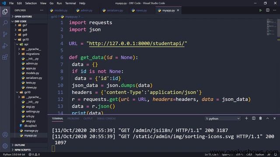Close the terminal panel
This screenshot has height=157, width=280.
274,118
